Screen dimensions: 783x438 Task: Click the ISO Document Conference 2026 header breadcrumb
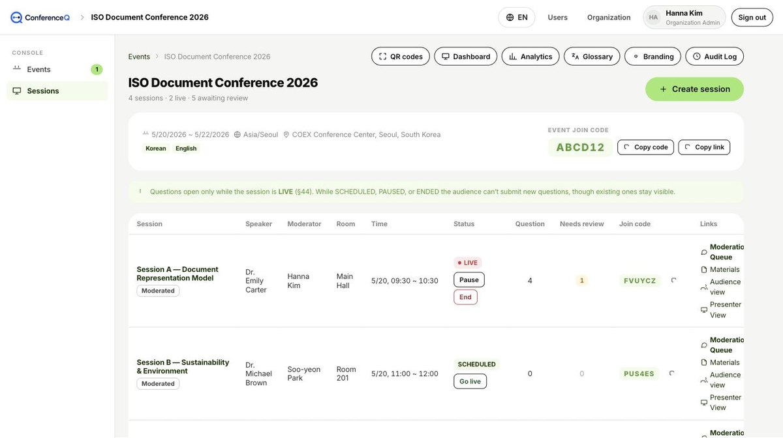[x=150, y=18]
